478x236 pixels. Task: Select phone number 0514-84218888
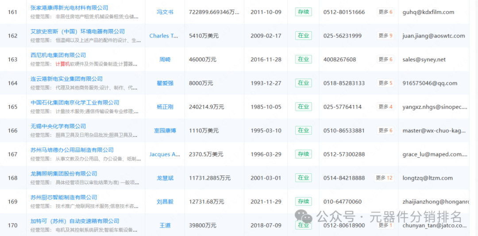coord(344,178)
